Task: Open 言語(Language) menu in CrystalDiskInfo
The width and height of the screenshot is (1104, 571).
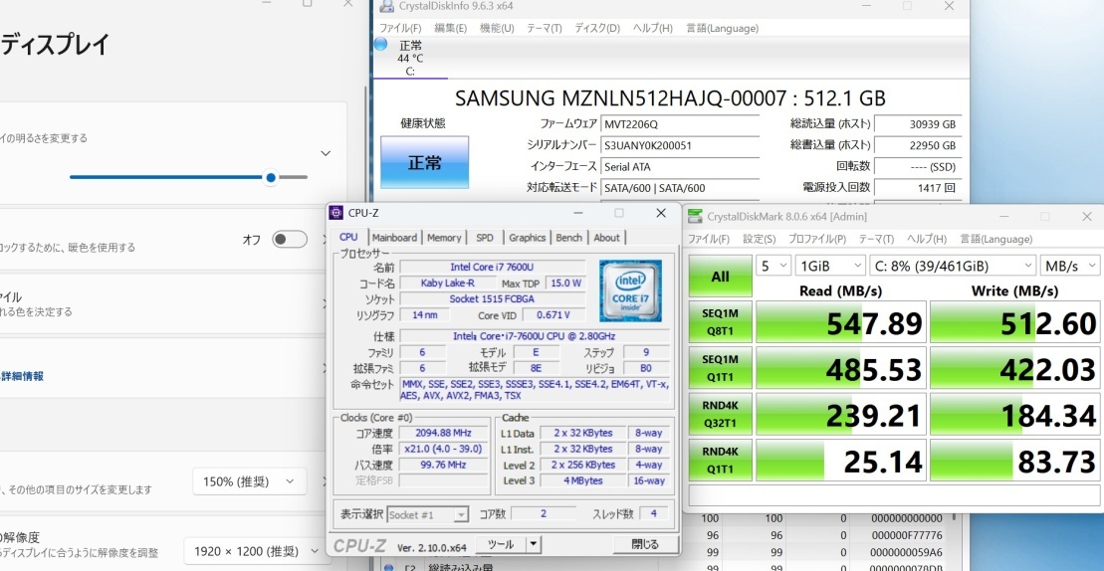Action: pos(722,28)
